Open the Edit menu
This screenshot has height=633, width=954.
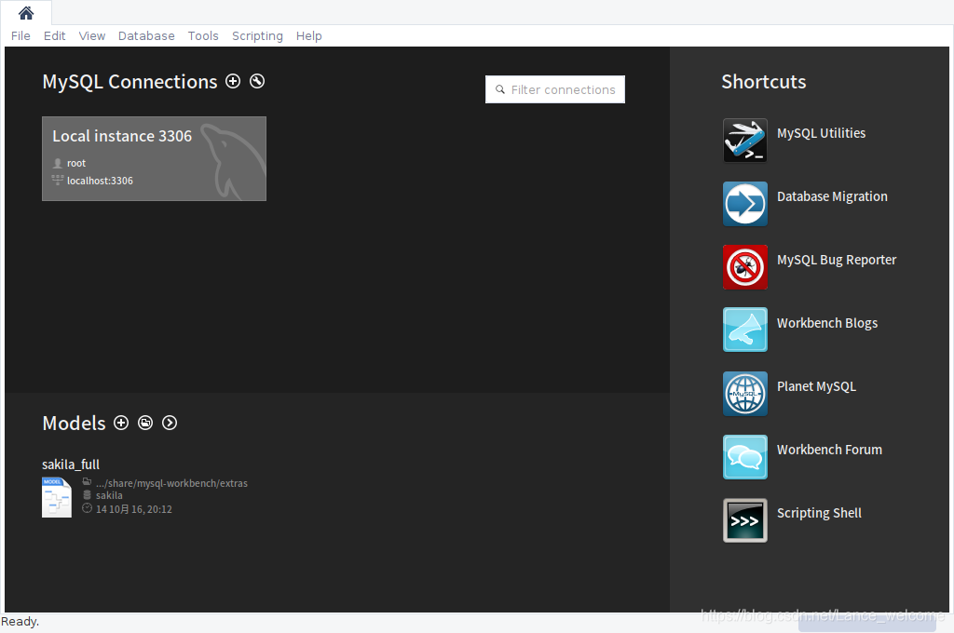pos(55,36)
